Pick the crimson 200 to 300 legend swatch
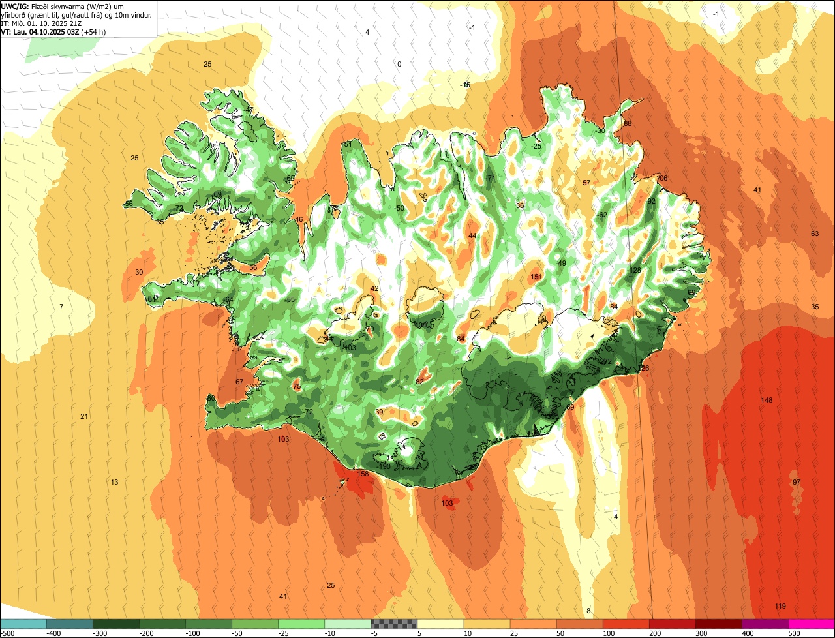The width and height of the screenshot is (835, 638). (671, 624)
